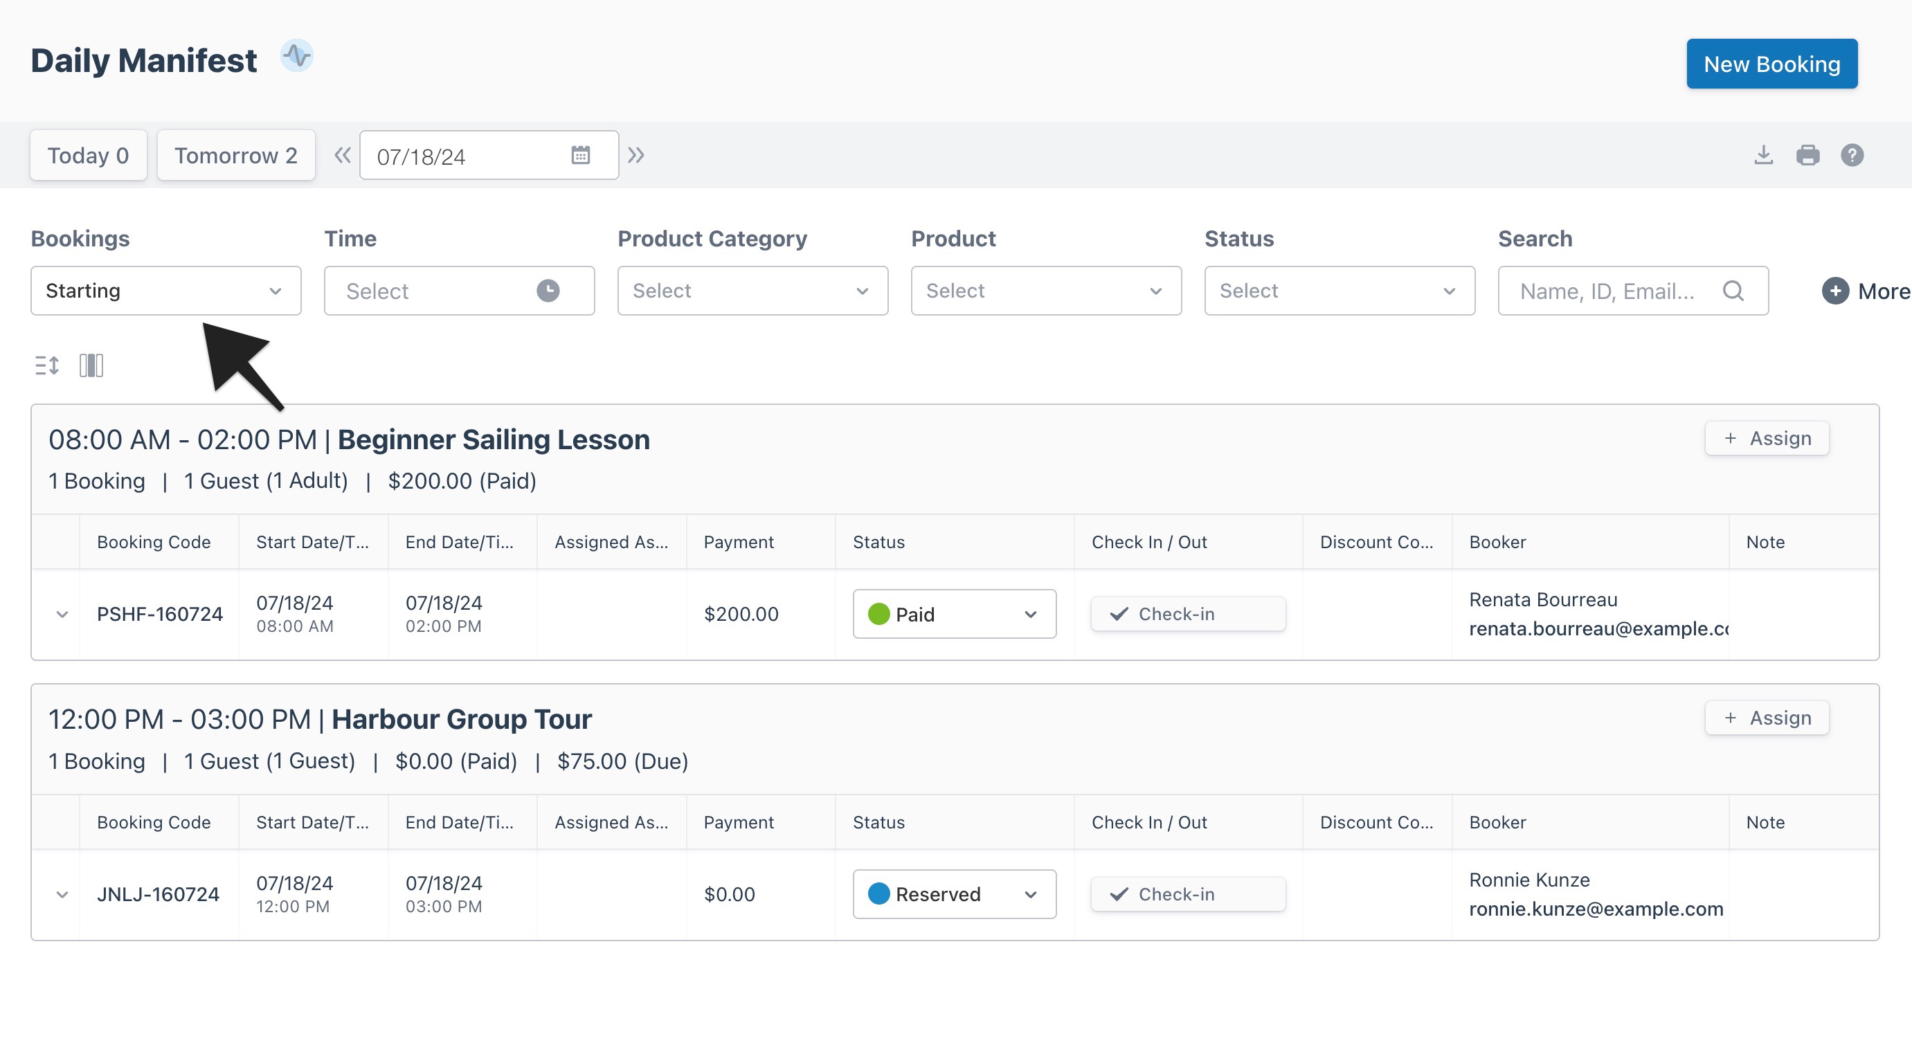
Task: Assign staff to Beginner Sailing Lesson
Action: click(1767, 439)
